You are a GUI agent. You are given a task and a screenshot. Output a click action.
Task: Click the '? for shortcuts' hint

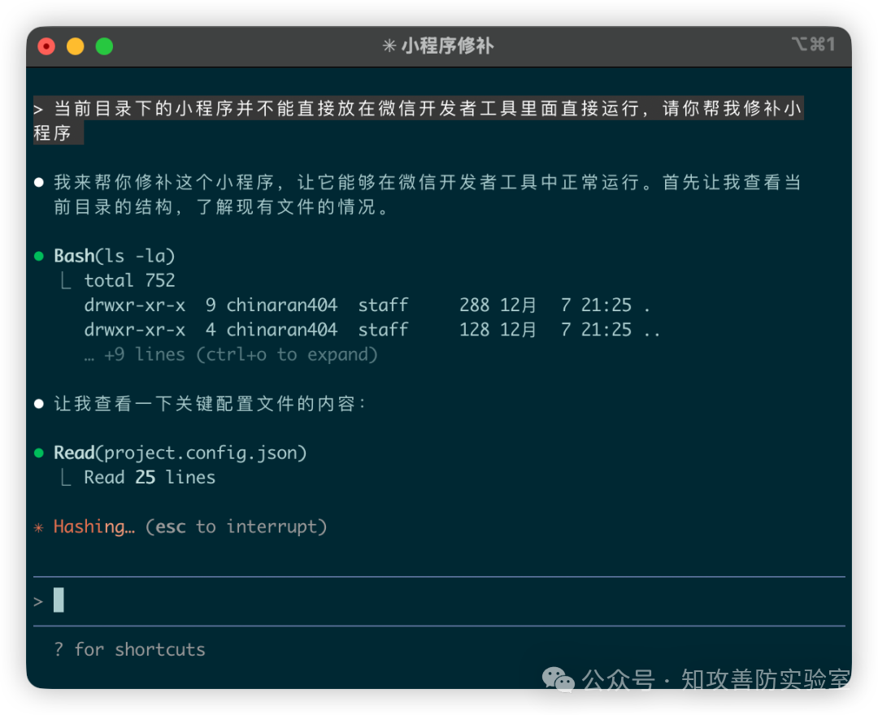(x=130, y=650)
